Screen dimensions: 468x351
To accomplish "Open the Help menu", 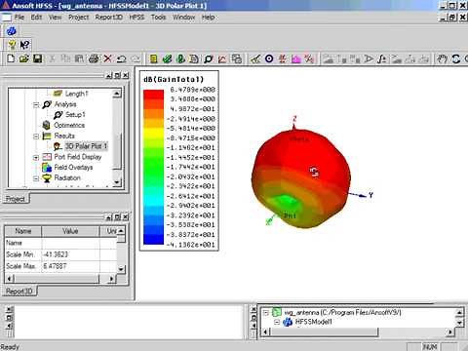I will click(208, 18).
